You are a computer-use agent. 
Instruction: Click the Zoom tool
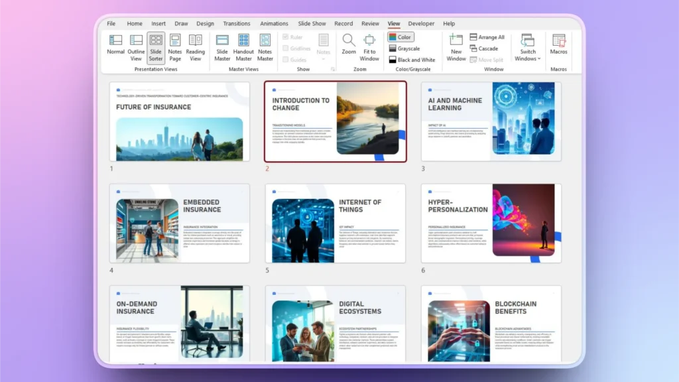(x=349, y=46)
